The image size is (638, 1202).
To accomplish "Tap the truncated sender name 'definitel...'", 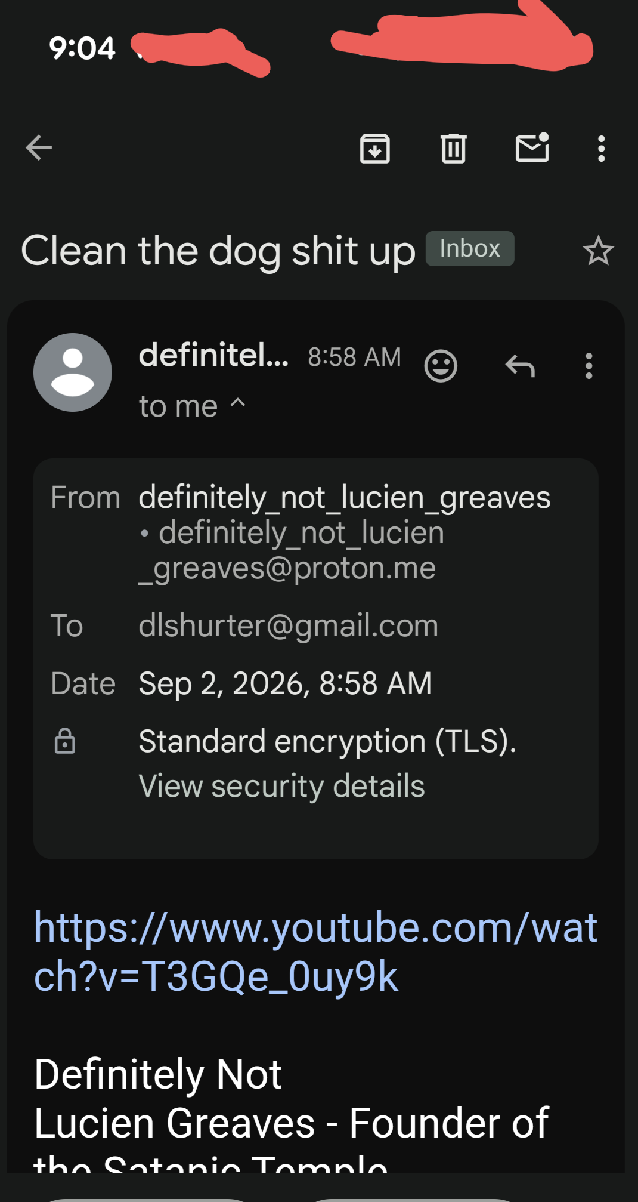I will pos(213,355).
